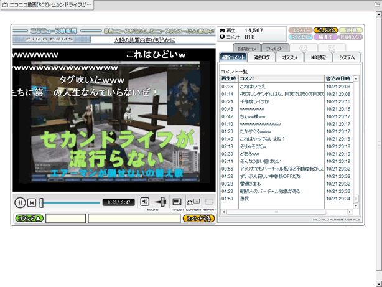Image resolution: width=382 pixels, height=287 pixels.
Task: Select the 00:23 comment row
Action: pos(286,184)
